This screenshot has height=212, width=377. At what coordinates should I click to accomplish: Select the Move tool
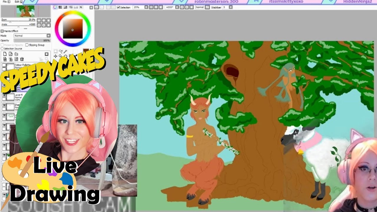click(55, 56)
